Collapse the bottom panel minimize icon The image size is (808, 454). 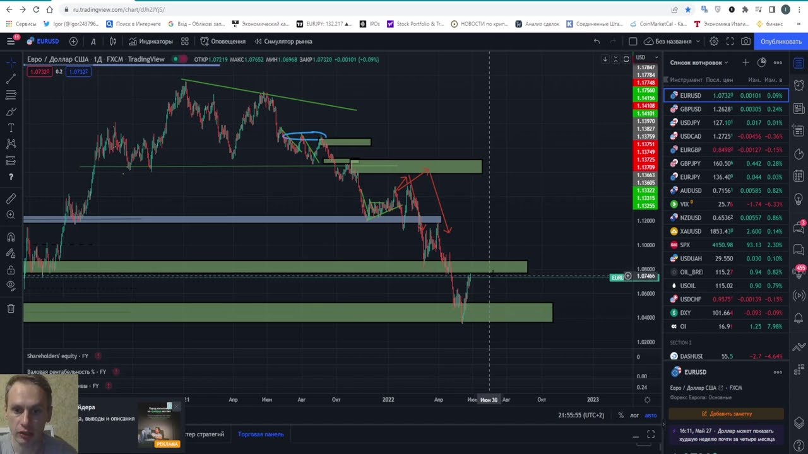click(x=636, y=434)
